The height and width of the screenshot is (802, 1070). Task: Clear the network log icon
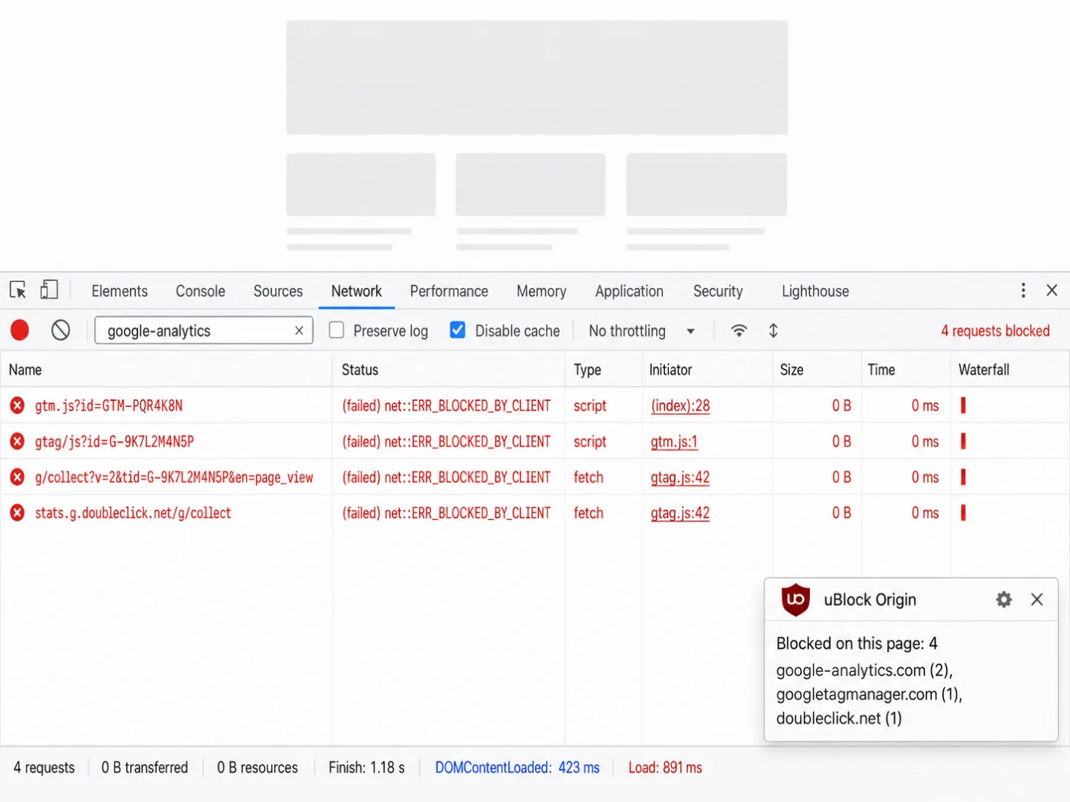tap(61, 330)
